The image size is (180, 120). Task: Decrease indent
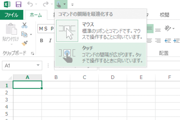(168, 41)
